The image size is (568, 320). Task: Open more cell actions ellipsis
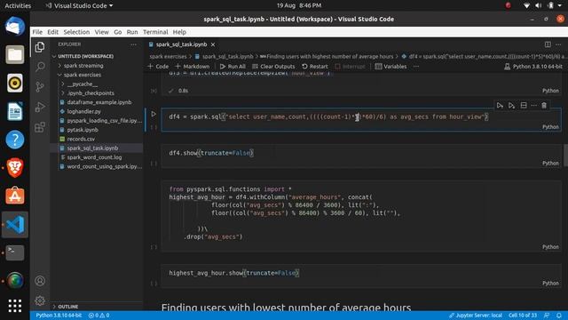[x=533, y=106]
